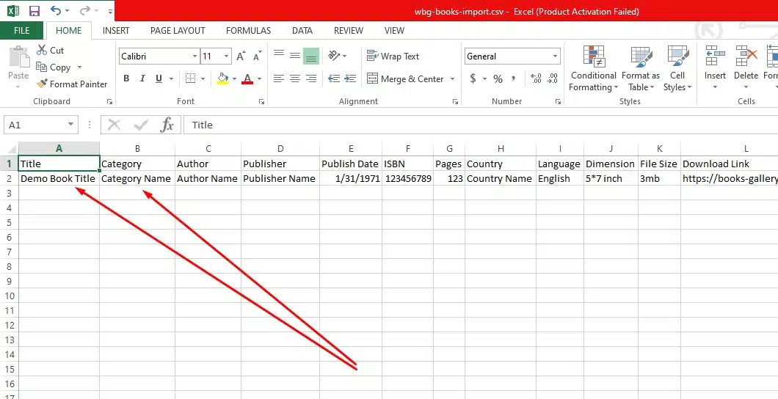Apply red Font Color A
Image resolution: width=778 pixels, height=399 pixels.
[x=247, y=78]
